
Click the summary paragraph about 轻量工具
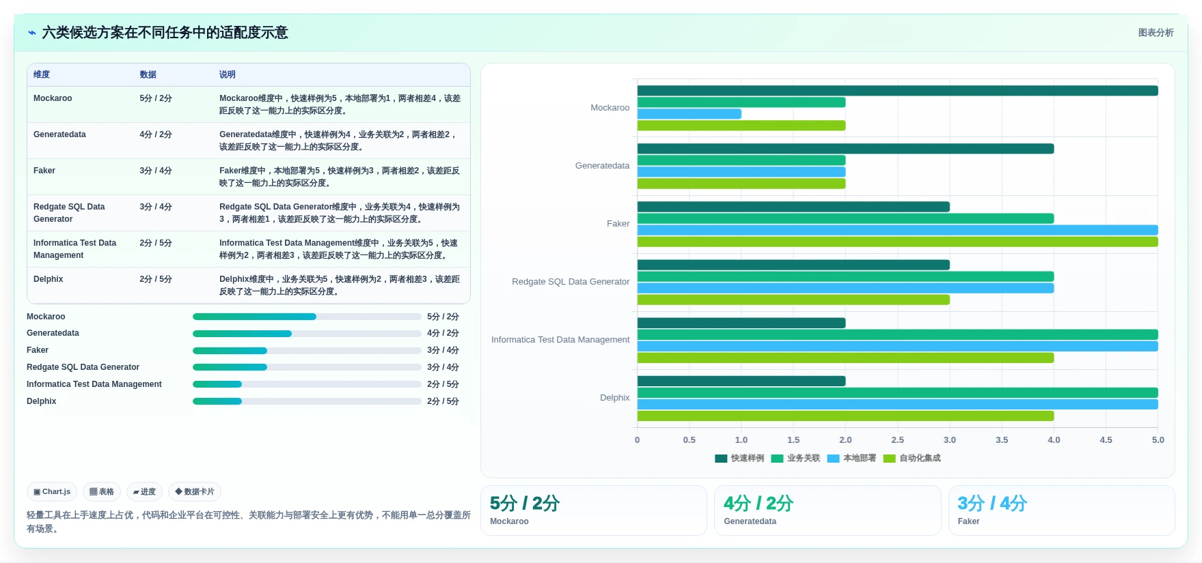(x=249, y=522)
